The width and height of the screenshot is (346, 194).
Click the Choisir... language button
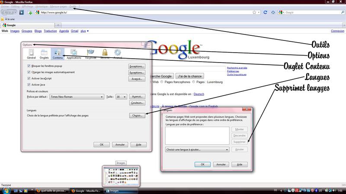(x=137, y=116)
